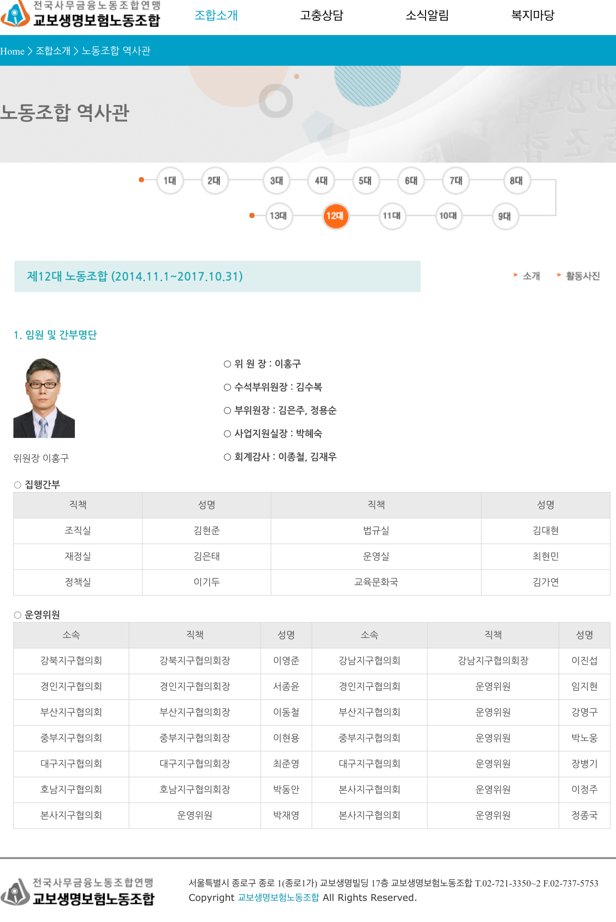Click the name 박노웅
This screenshot has height=922, width=616.
[584, 738]
